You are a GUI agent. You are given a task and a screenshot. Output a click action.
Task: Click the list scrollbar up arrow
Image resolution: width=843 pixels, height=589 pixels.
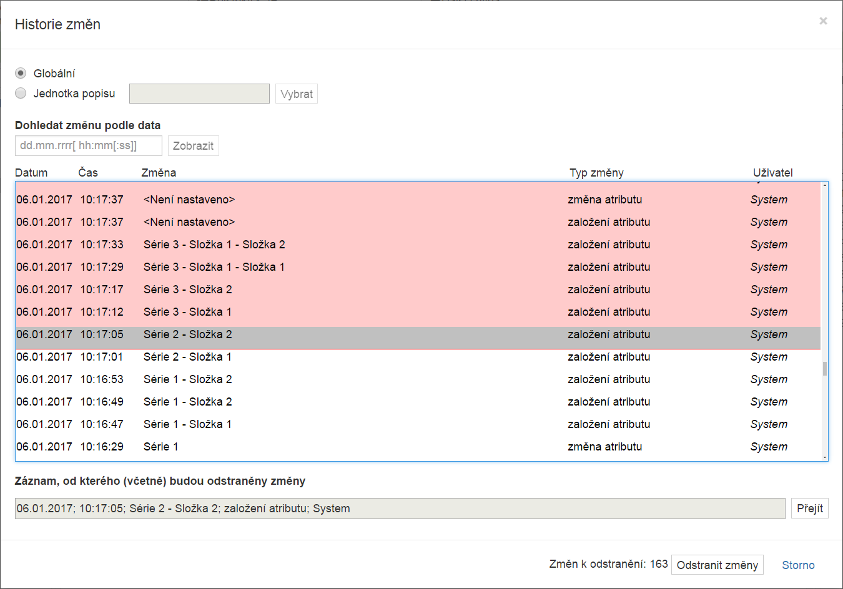click(x=825, y=185)
